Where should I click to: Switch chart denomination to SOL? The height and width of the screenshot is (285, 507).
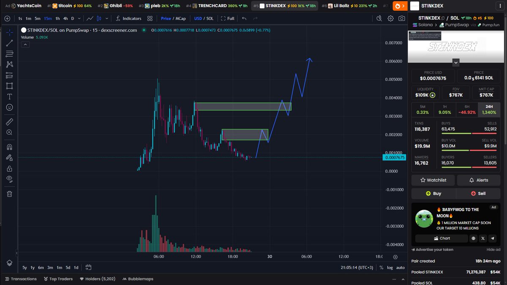(x=210, y=19)
